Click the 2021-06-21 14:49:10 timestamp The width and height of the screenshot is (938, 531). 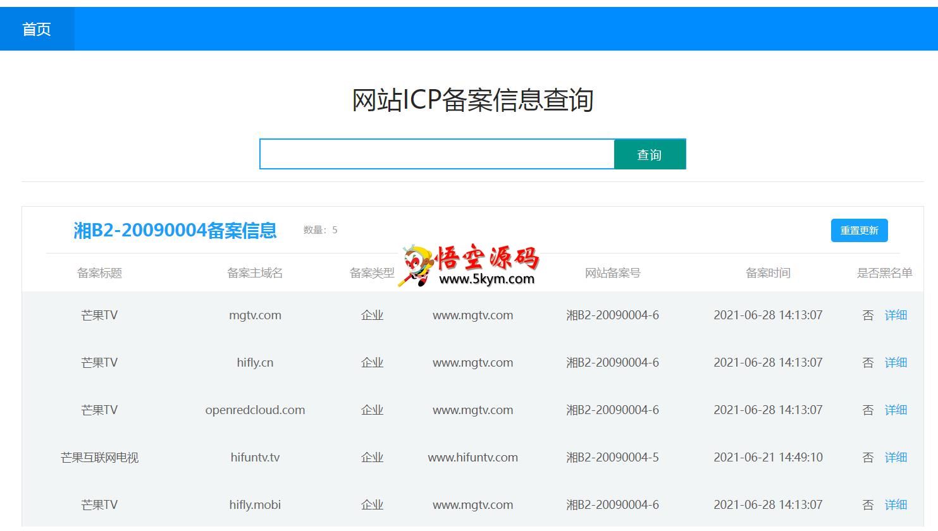(768, 457)
